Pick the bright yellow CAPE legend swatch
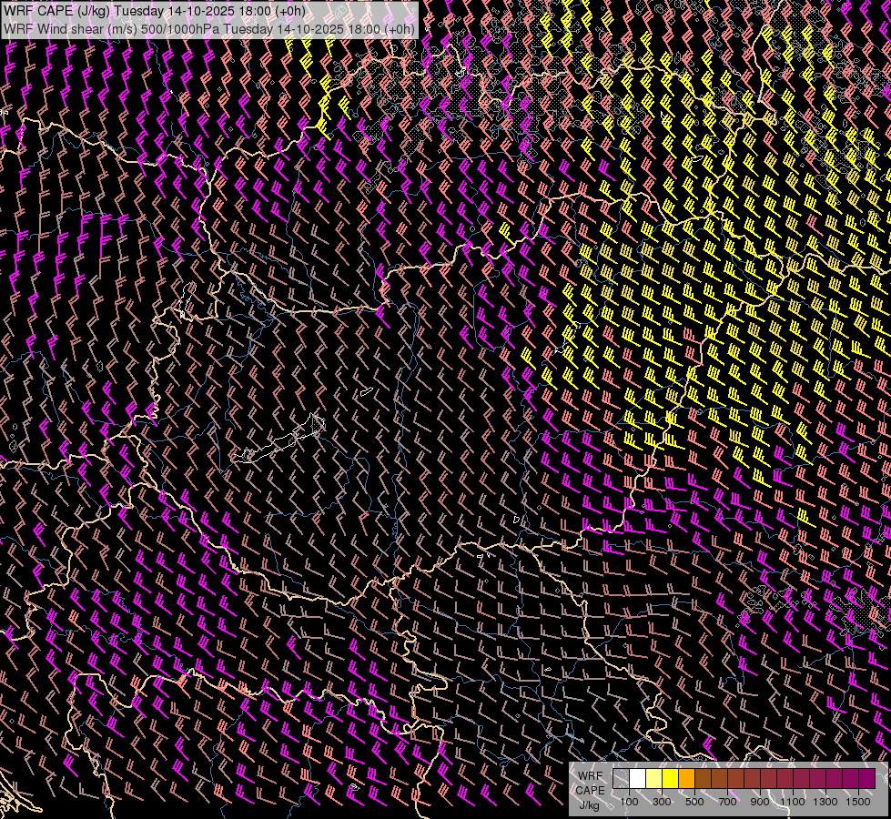This screenshot has height=819, width=891. (670, 779)
